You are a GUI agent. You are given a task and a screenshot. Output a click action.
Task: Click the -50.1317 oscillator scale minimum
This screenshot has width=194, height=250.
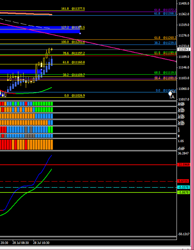click(184, 234)
